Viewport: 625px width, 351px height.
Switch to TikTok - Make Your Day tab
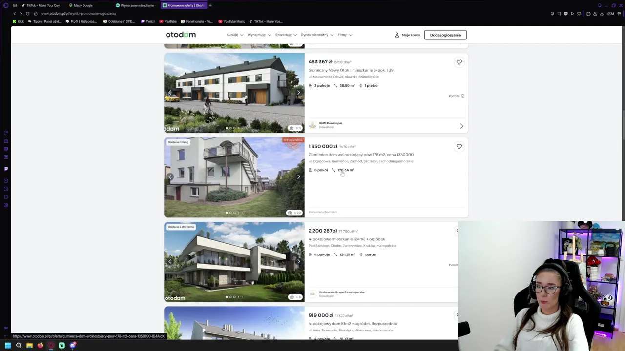(41, 5)
